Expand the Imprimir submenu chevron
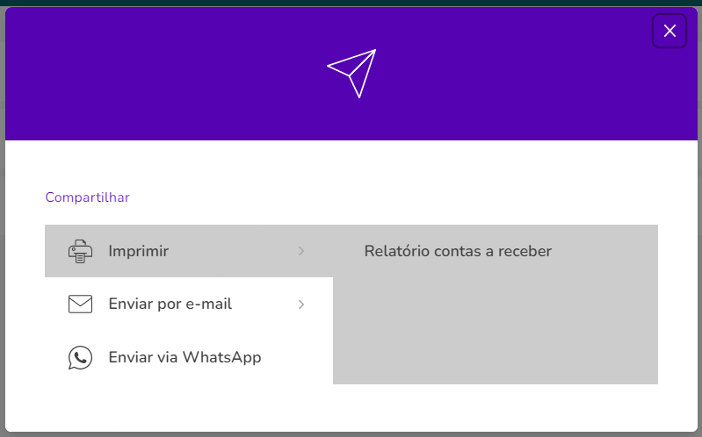 301,251
